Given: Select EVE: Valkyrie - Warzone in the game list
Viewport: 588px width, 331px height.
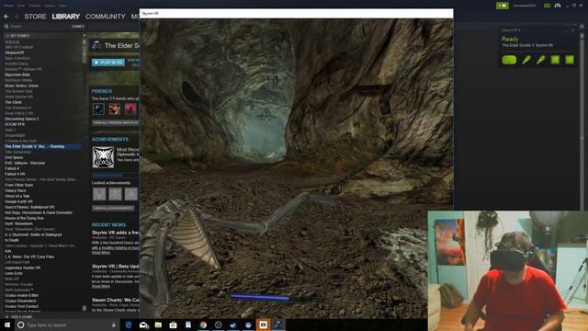Looking at the screenshot, I should (x=25, y=163).
